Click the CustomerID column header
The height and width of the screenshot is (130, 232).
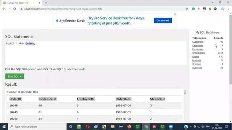pos(47,99)
